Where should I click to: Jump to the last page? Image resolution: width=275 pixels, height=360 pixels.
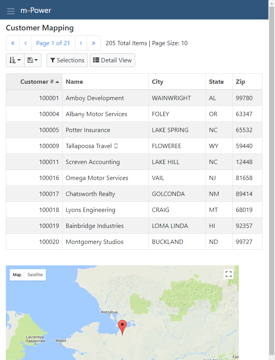[x=94, y=43]
